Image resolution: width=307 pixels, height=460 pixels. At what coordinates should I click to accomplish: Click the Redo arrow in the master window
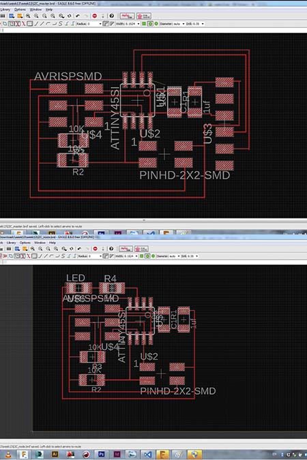(x=86, y=16)
